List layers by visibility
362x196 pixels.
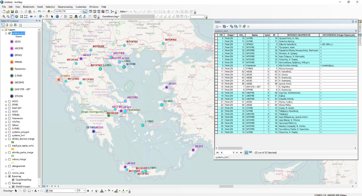tap(11, 25)
